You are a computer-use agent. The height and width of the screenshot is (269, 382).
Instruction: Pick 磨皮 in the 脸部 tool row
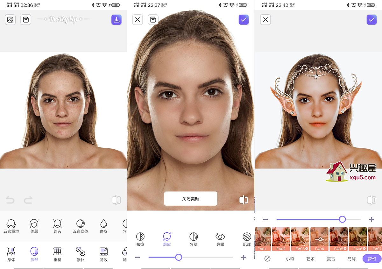coord(103,226)
